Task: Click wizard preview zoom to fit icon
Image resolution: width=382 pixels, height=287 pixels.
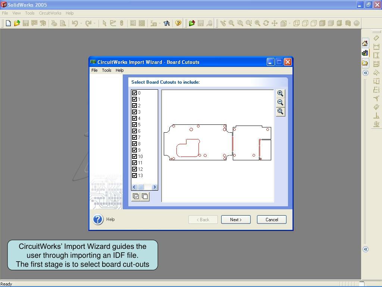Action: [x=281, y=111]
